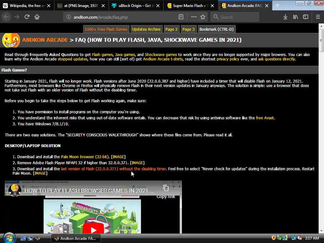
Task: Open the free Avast link
Action: coord(265,118)
